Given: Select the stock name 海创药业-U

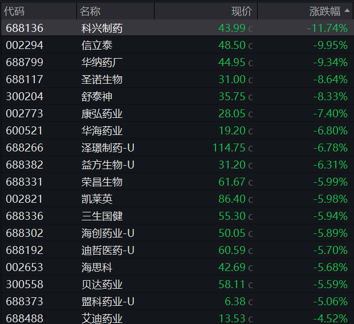Looking at the screenshot, I should (x=108, y=233).
